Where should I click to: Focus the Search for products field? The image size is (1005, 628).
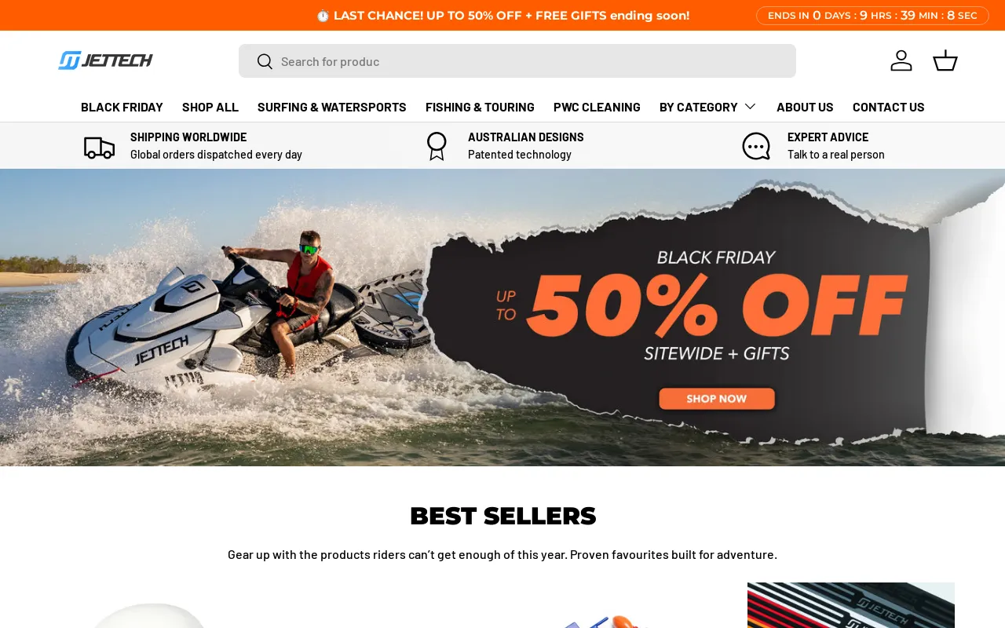pos(517,61)
